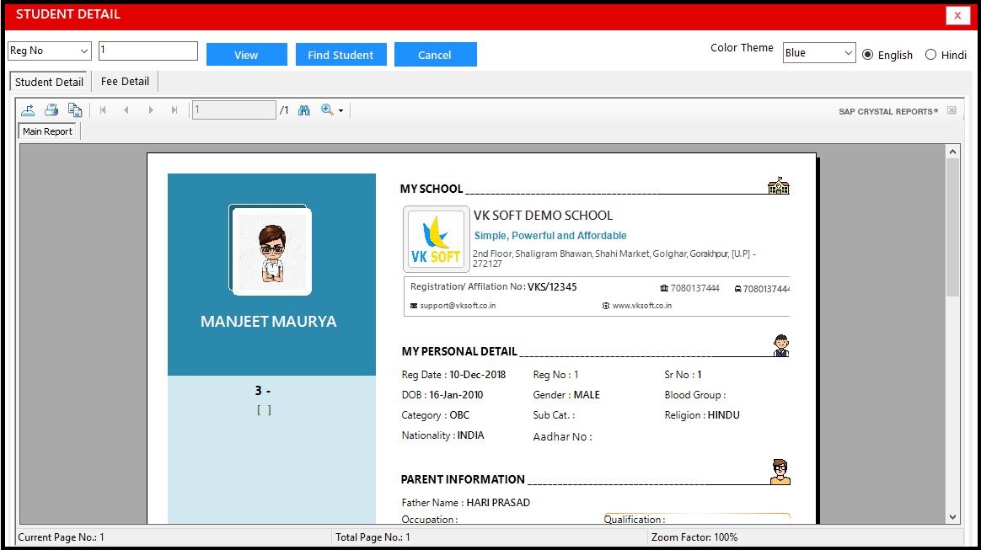Click the school building icon
The image size is (981, 550).
(778, 185)
